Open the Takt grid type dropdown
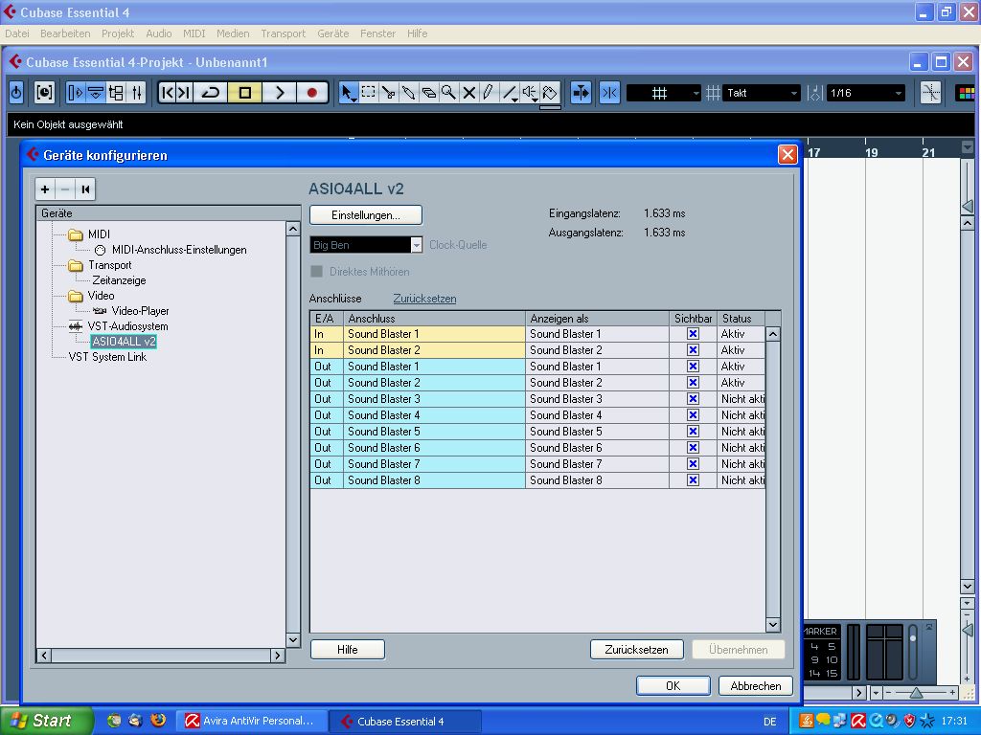 [762, 93]
